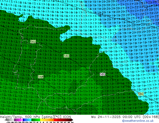This screenshot has width=159, height=123.
Task: Click the cyan swatch above -18
Action: click(30, 120)
